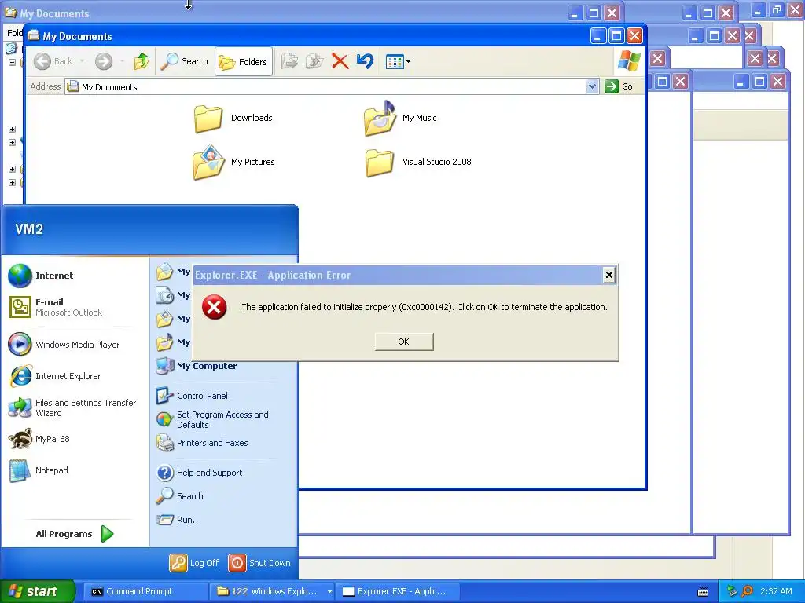This screenshot has width=805, height=603.
Task: Switch to Command Prompt taskbar button
Action: pos(146,591)
